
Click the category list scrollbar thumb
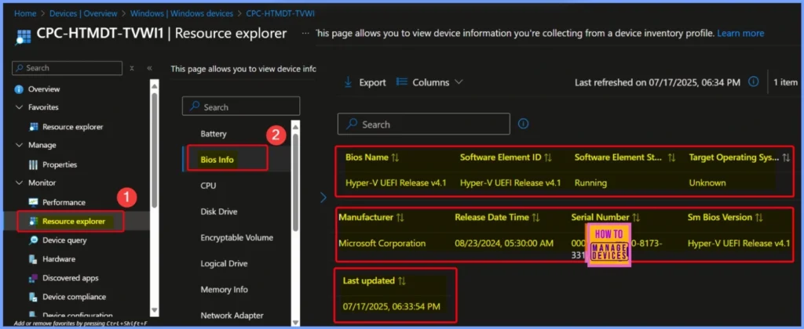point(295,182)
